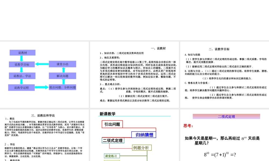The width and height of the screenshot is (269, 161).
Task: Select the 例题分析 box
Action: 141,147
